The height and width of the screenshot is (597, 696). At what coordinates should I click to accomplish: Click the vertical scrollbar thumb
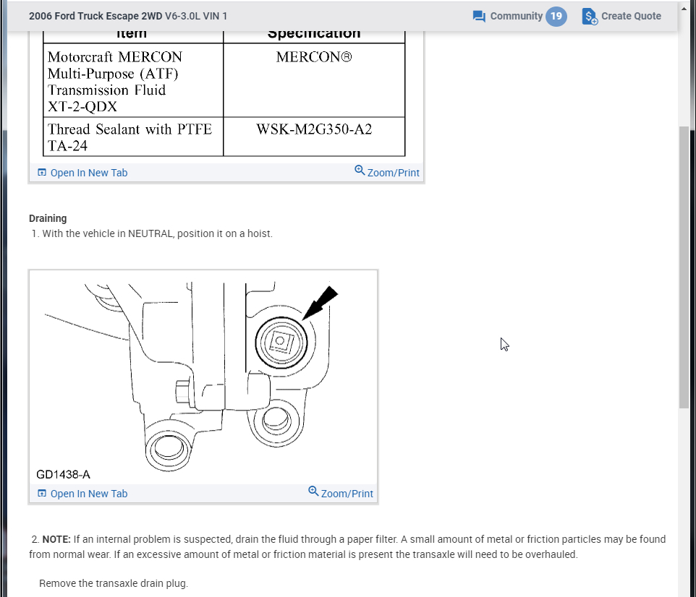684,267
